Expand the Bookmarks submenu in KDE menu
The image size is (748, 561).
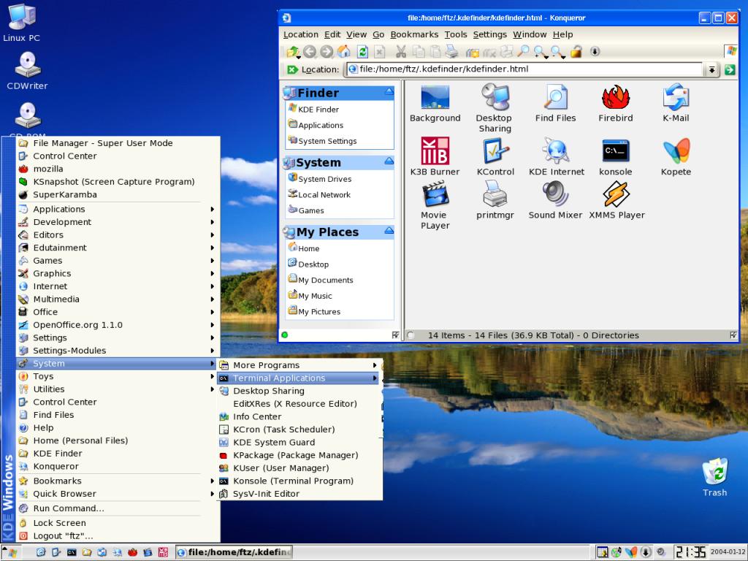coord(118,481)
